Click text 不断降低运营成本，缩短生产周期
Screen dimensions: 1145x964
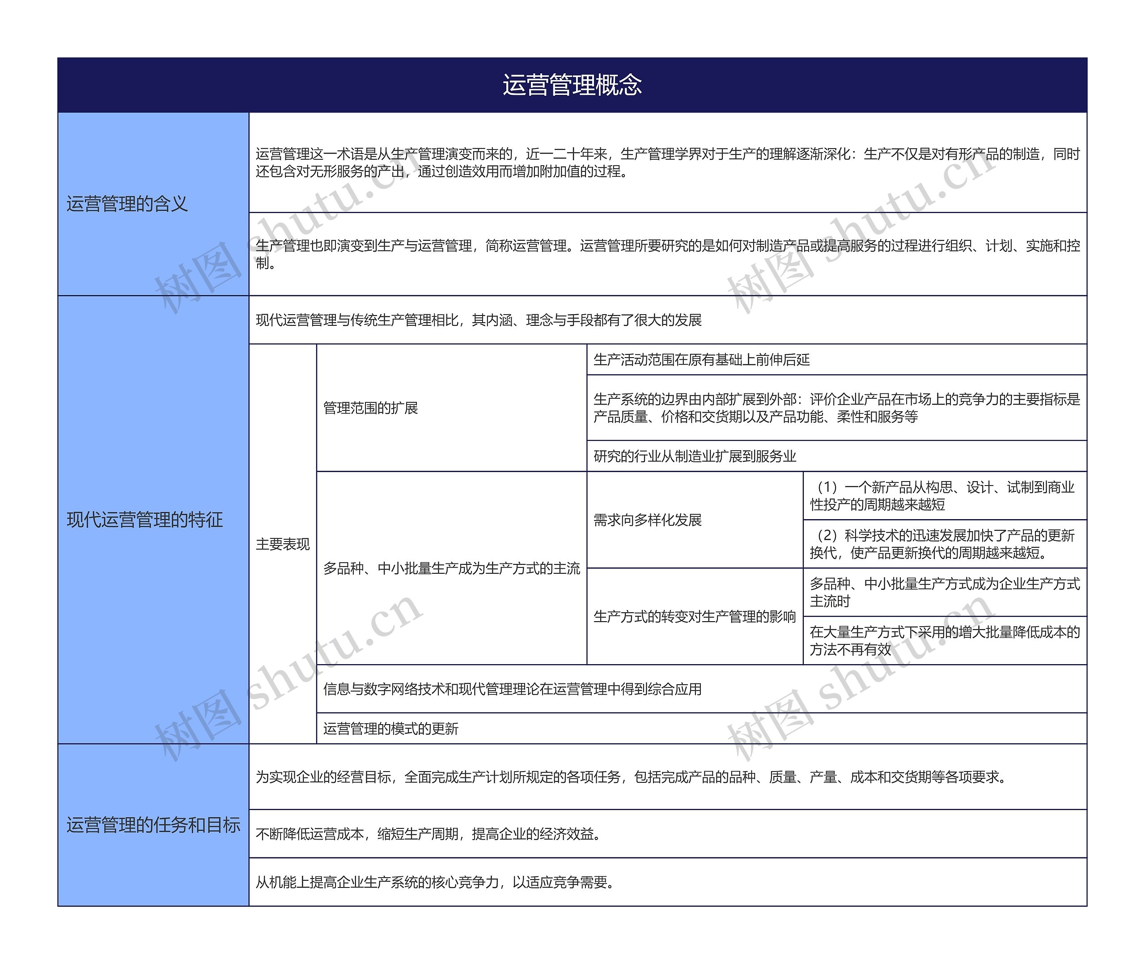pos(428,834)
